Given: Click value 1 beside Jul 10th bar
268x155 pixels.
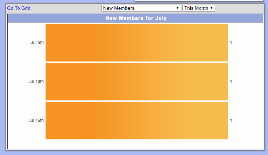Looking at the screenshot, I should click(231, 82).
